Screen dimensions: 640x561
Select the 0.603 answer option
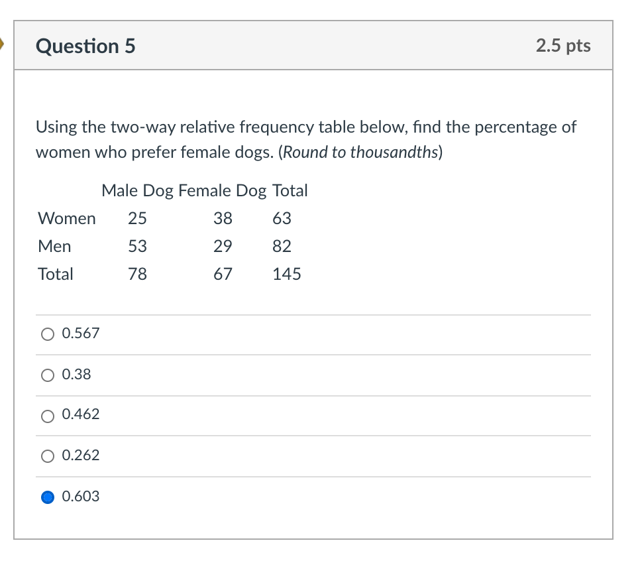pyautogui.click(x=47, y=497)
